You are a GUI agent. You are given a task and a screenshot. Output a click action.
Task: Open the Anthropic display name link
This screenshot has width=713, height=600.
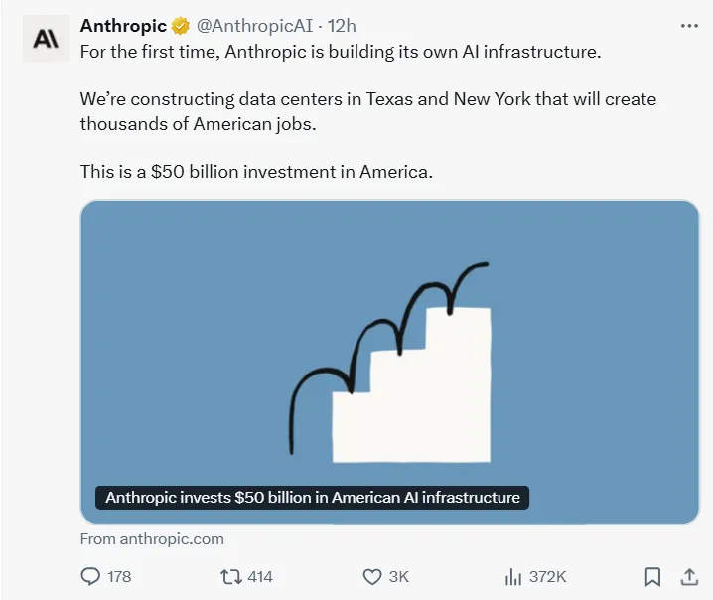pyautogui.click(x=123, y=27)
